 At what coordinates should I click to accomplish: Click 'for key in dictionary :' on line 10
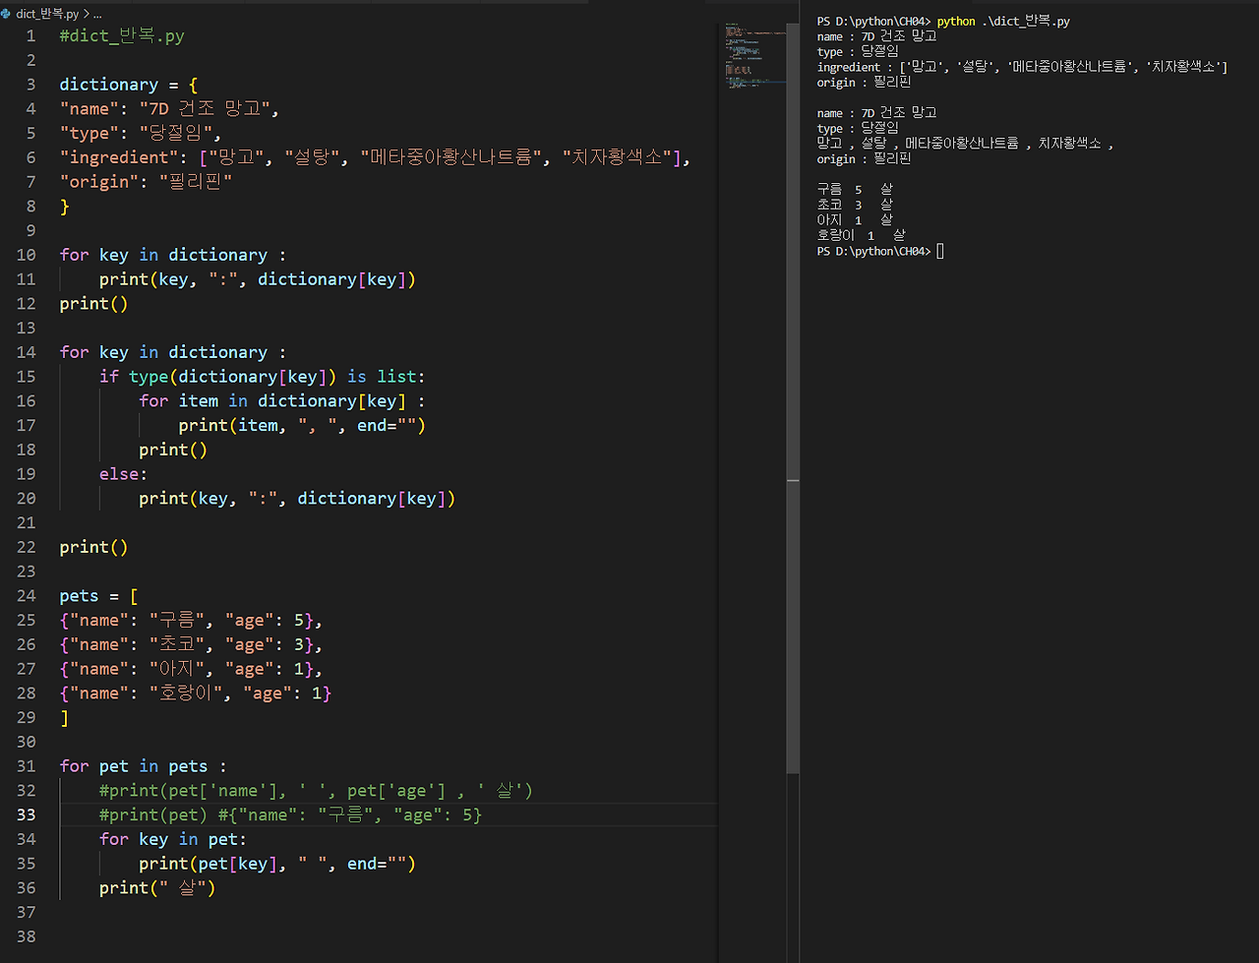pyautogui.click(x=173, y=255)
